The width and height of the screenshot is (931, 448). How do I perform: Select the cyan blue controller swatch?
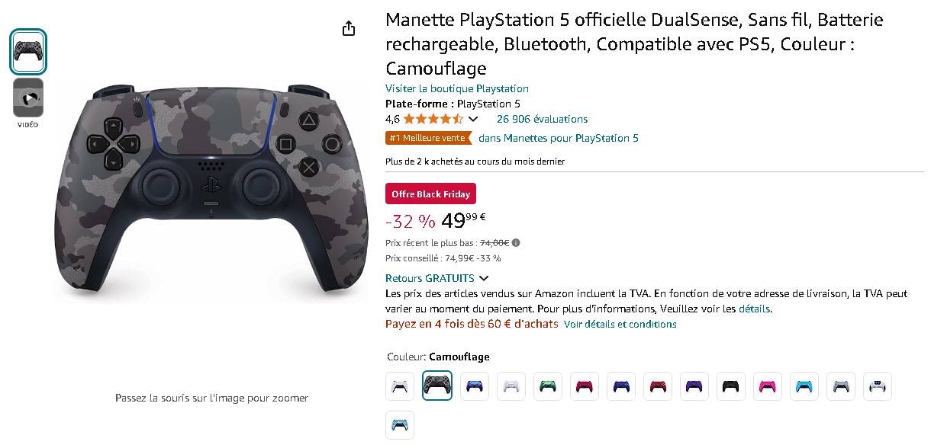pos(804,386)
